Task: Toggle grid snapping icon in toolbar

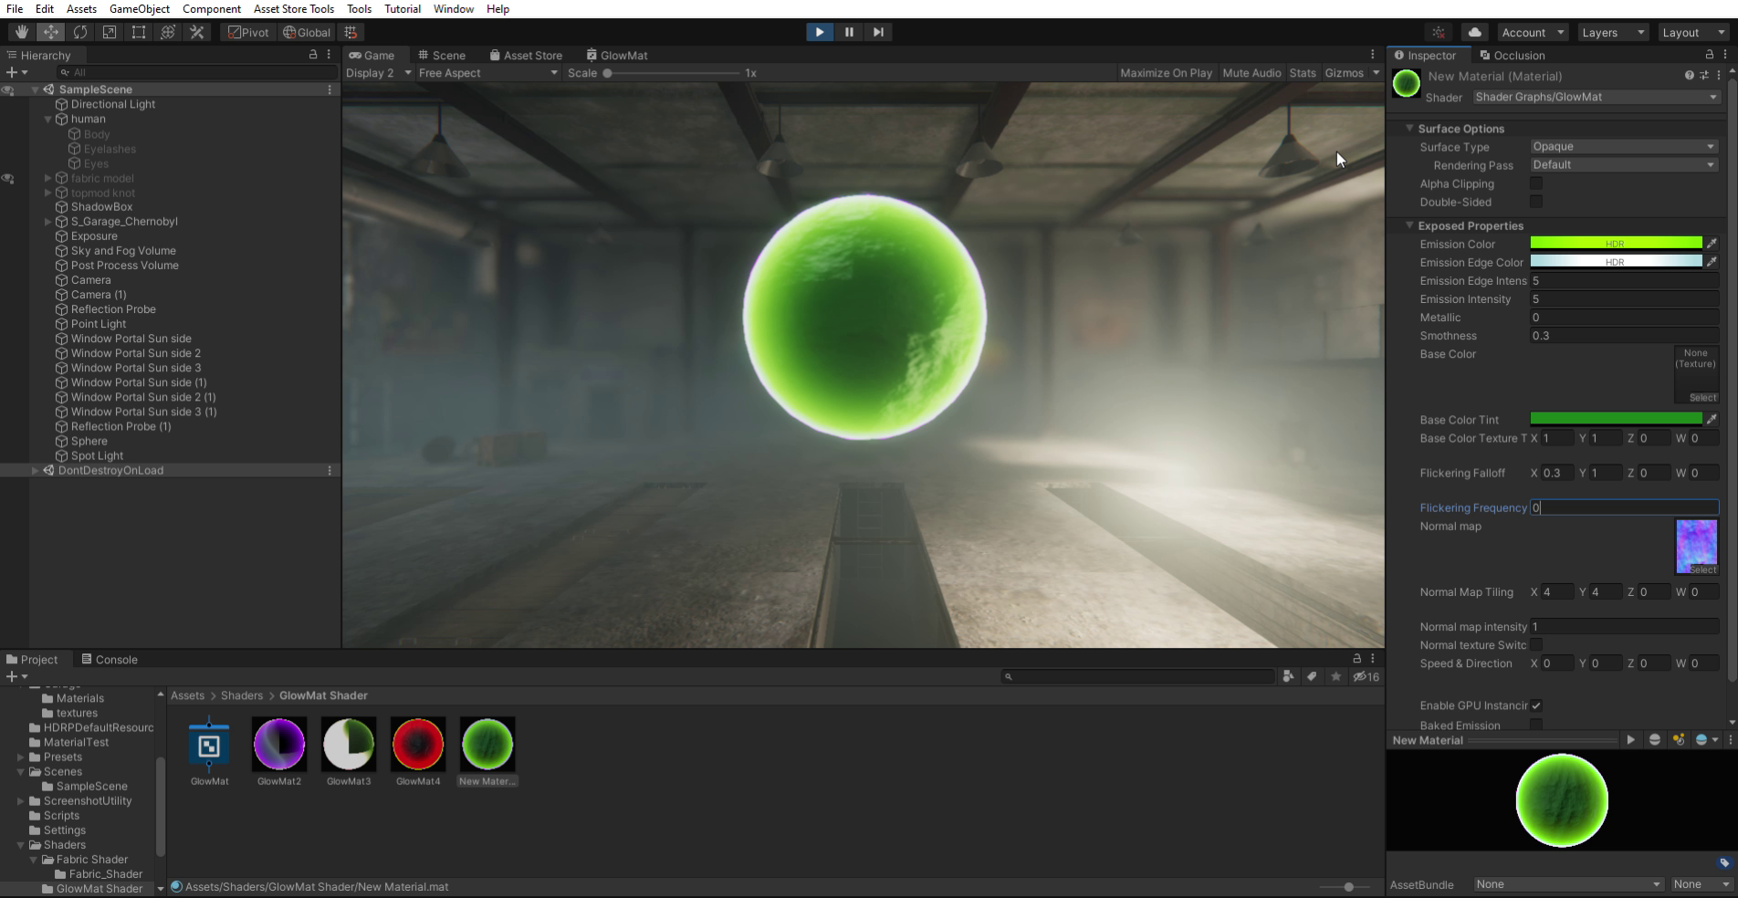Action: click(351, 32)
